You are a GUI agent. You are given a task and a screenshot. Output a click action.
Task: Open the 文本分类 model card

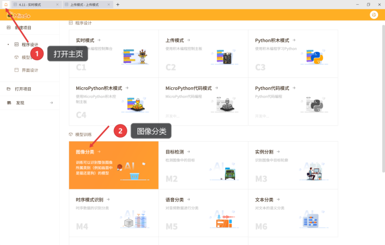point(293,213)
